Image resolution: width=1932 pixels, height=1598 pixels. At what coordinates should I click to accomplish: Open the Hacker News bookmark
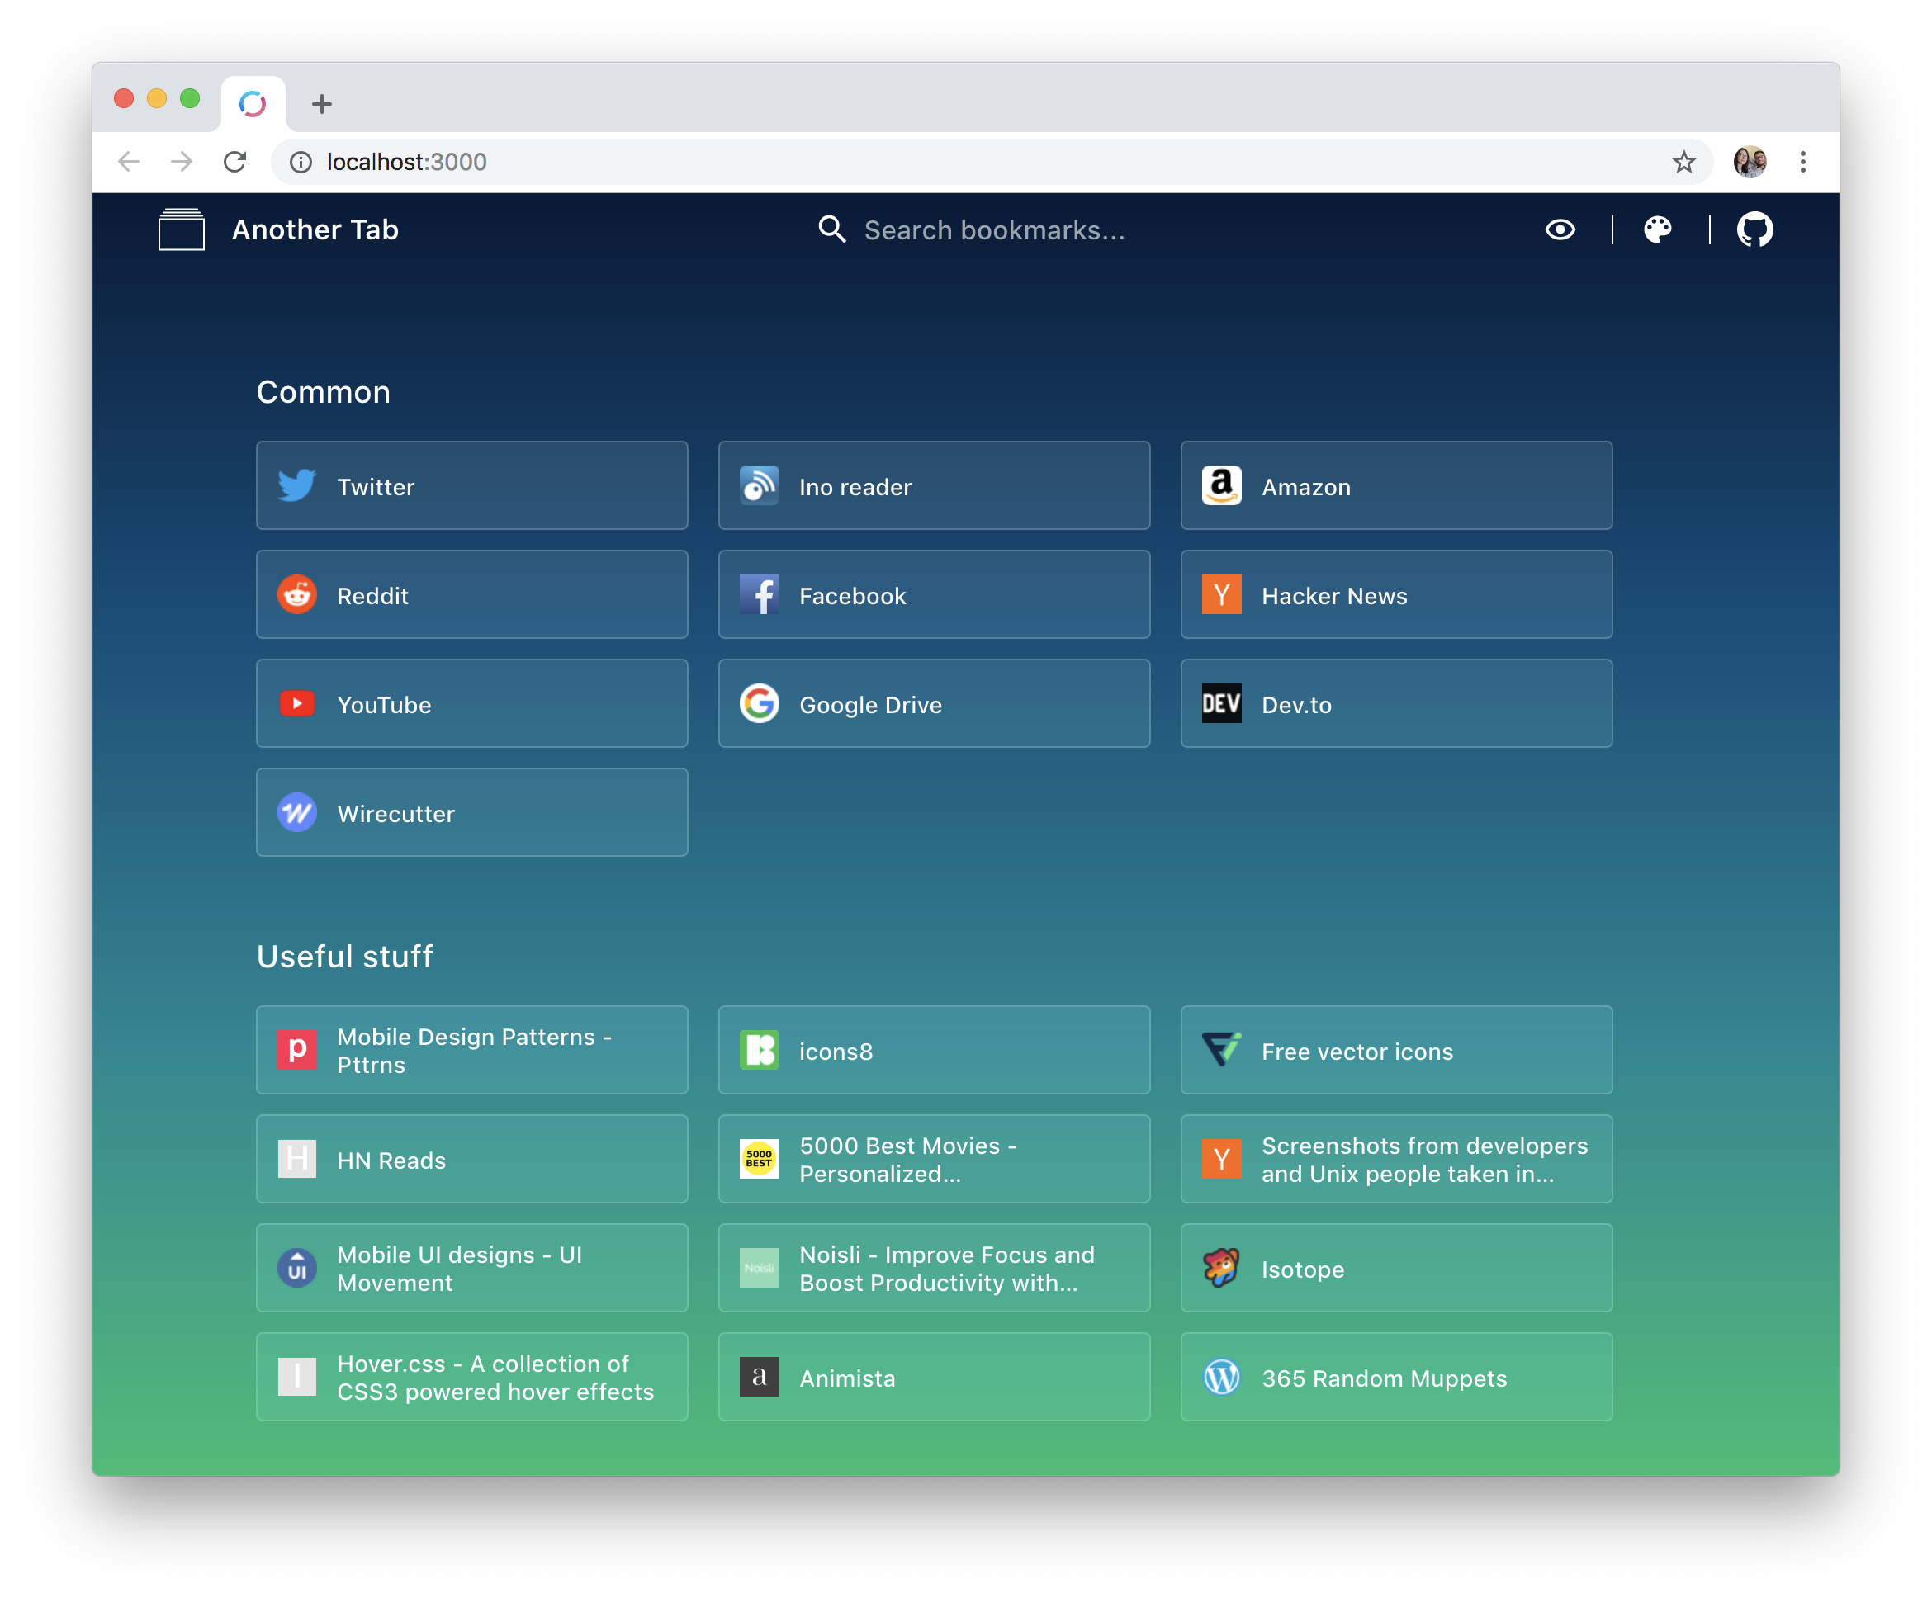(1395, 595)
